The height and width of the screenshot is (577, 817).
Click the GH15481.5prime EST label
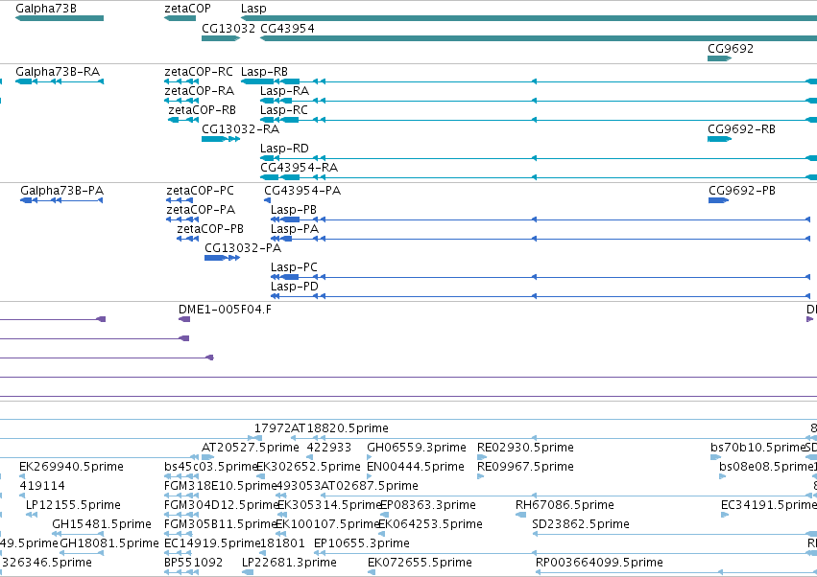[x=102, y=524]
